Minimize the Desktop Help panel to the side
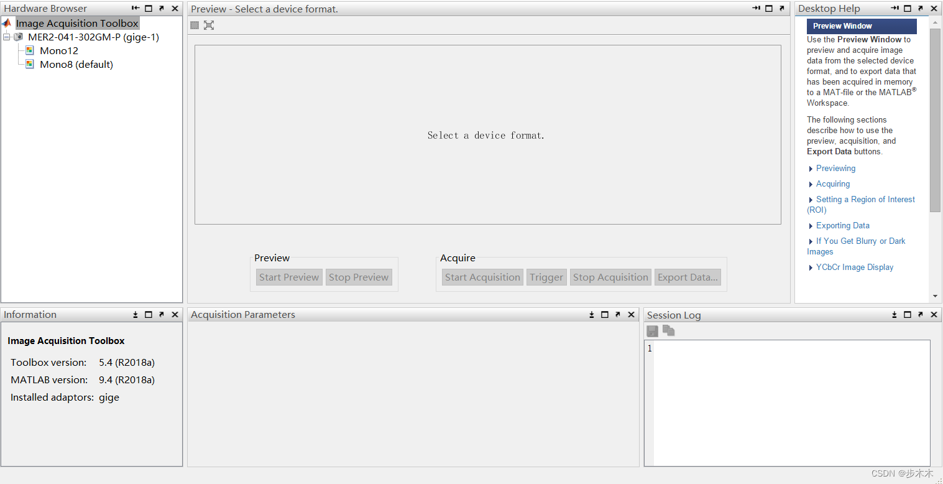This screenshot has width=943, height=484. [895, 9]
